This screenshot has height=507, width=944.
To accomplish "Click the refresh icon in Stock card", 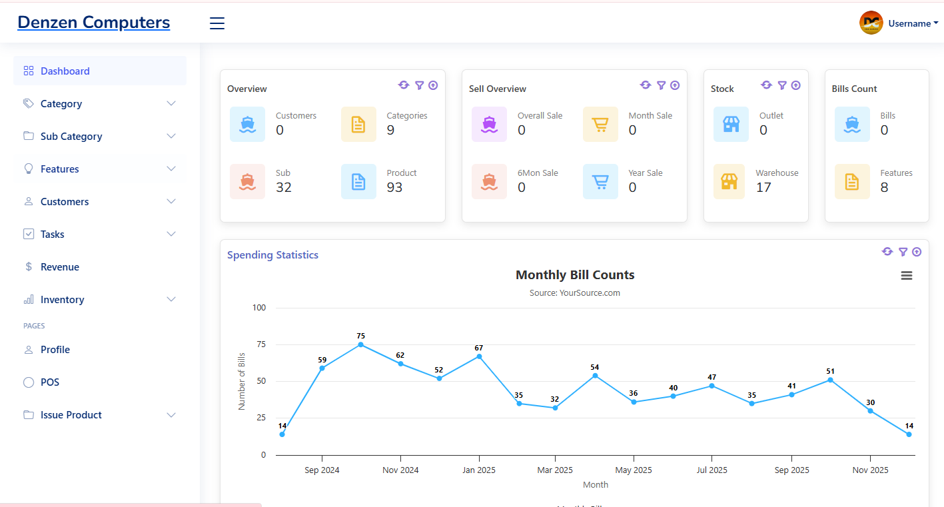I will [766, 85].
